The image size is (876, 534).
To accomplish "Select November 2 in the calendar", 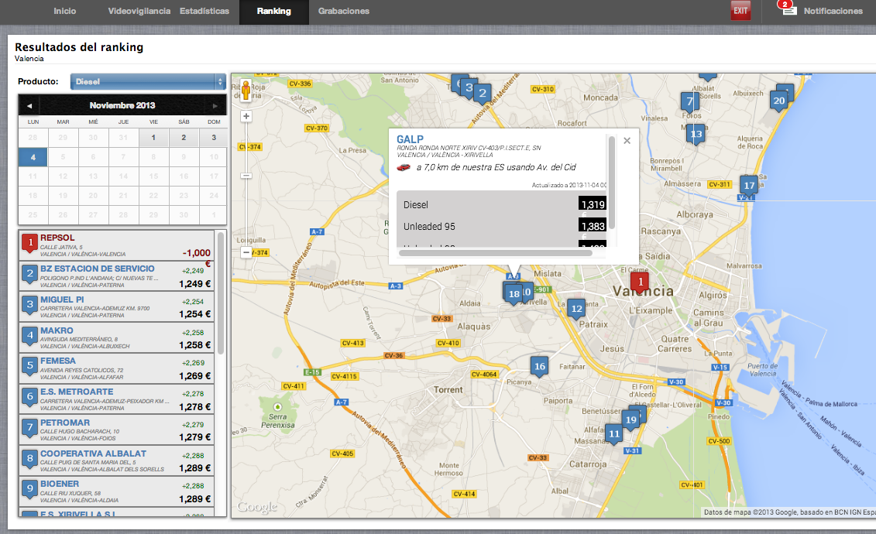I will [x=184, y=137].
